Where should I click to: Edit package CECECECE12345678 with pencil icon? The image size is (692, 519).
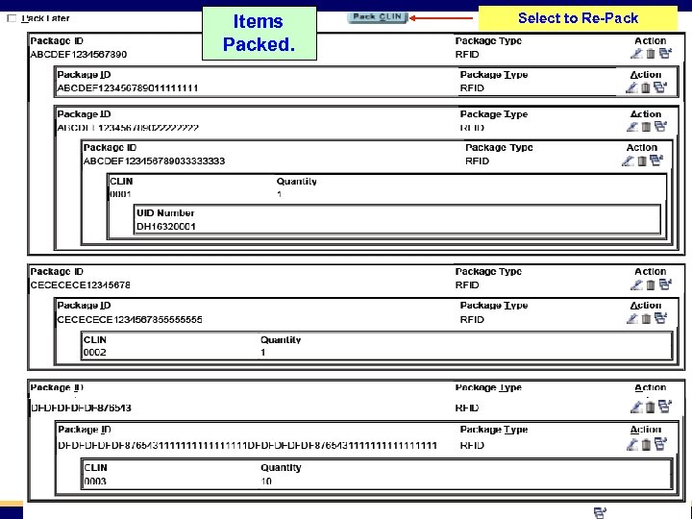(636, 285)
